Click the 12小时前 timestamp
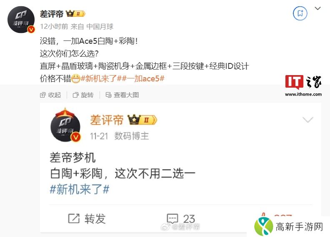The width and height of the screenshot is (330, 237). pyautogui.click(x=54, y=27)
